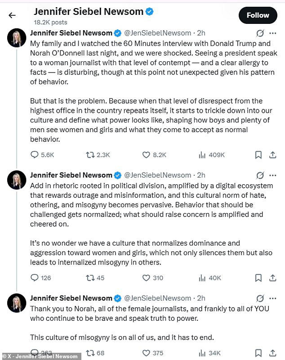Open @JenSiebelNewsom handle on first post

pyautogui.click(x=157, y=33)
